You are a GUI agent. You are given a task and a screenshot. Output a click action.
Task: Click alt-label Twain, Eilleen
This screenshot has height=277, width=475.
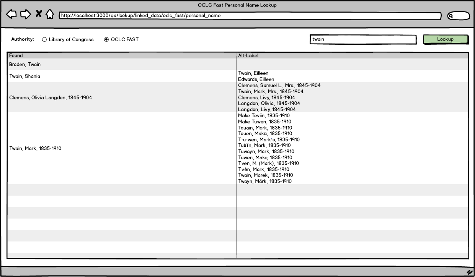pos(253,73)
